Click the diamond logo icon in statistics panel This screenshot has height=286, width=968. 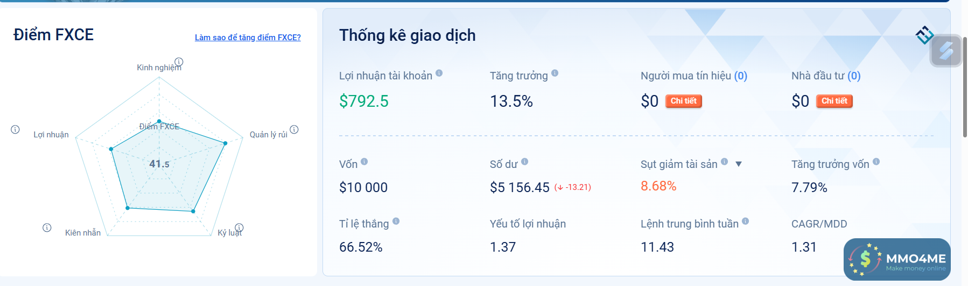point(924,35)
